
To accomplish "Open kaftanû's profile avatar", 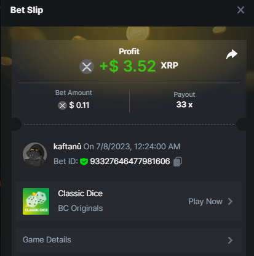I will (34, 154).
